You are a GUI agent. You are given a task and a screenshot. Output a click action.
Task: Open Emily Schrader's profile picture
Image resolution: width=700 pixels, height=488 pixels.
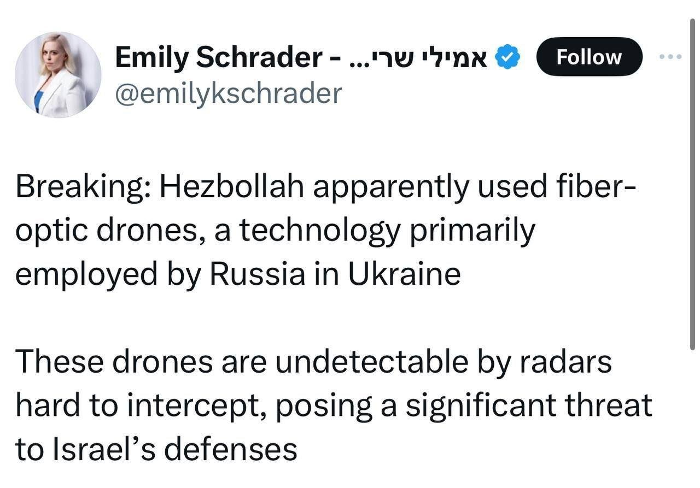[58, 75]
